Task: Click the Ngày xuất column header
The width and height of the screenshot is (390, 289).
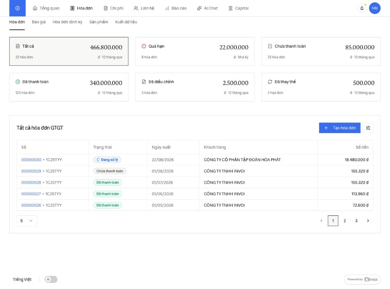Action: (x=161, y=147)
